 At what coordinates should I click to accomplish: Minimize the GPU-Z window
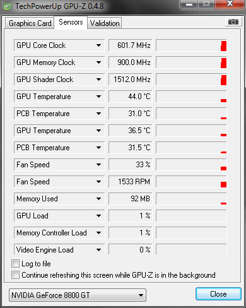189,4
